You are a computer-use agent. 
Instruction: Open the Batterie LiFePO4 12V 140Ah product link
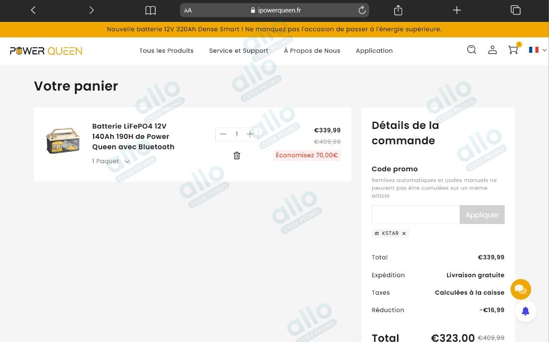tap(133, 136)
